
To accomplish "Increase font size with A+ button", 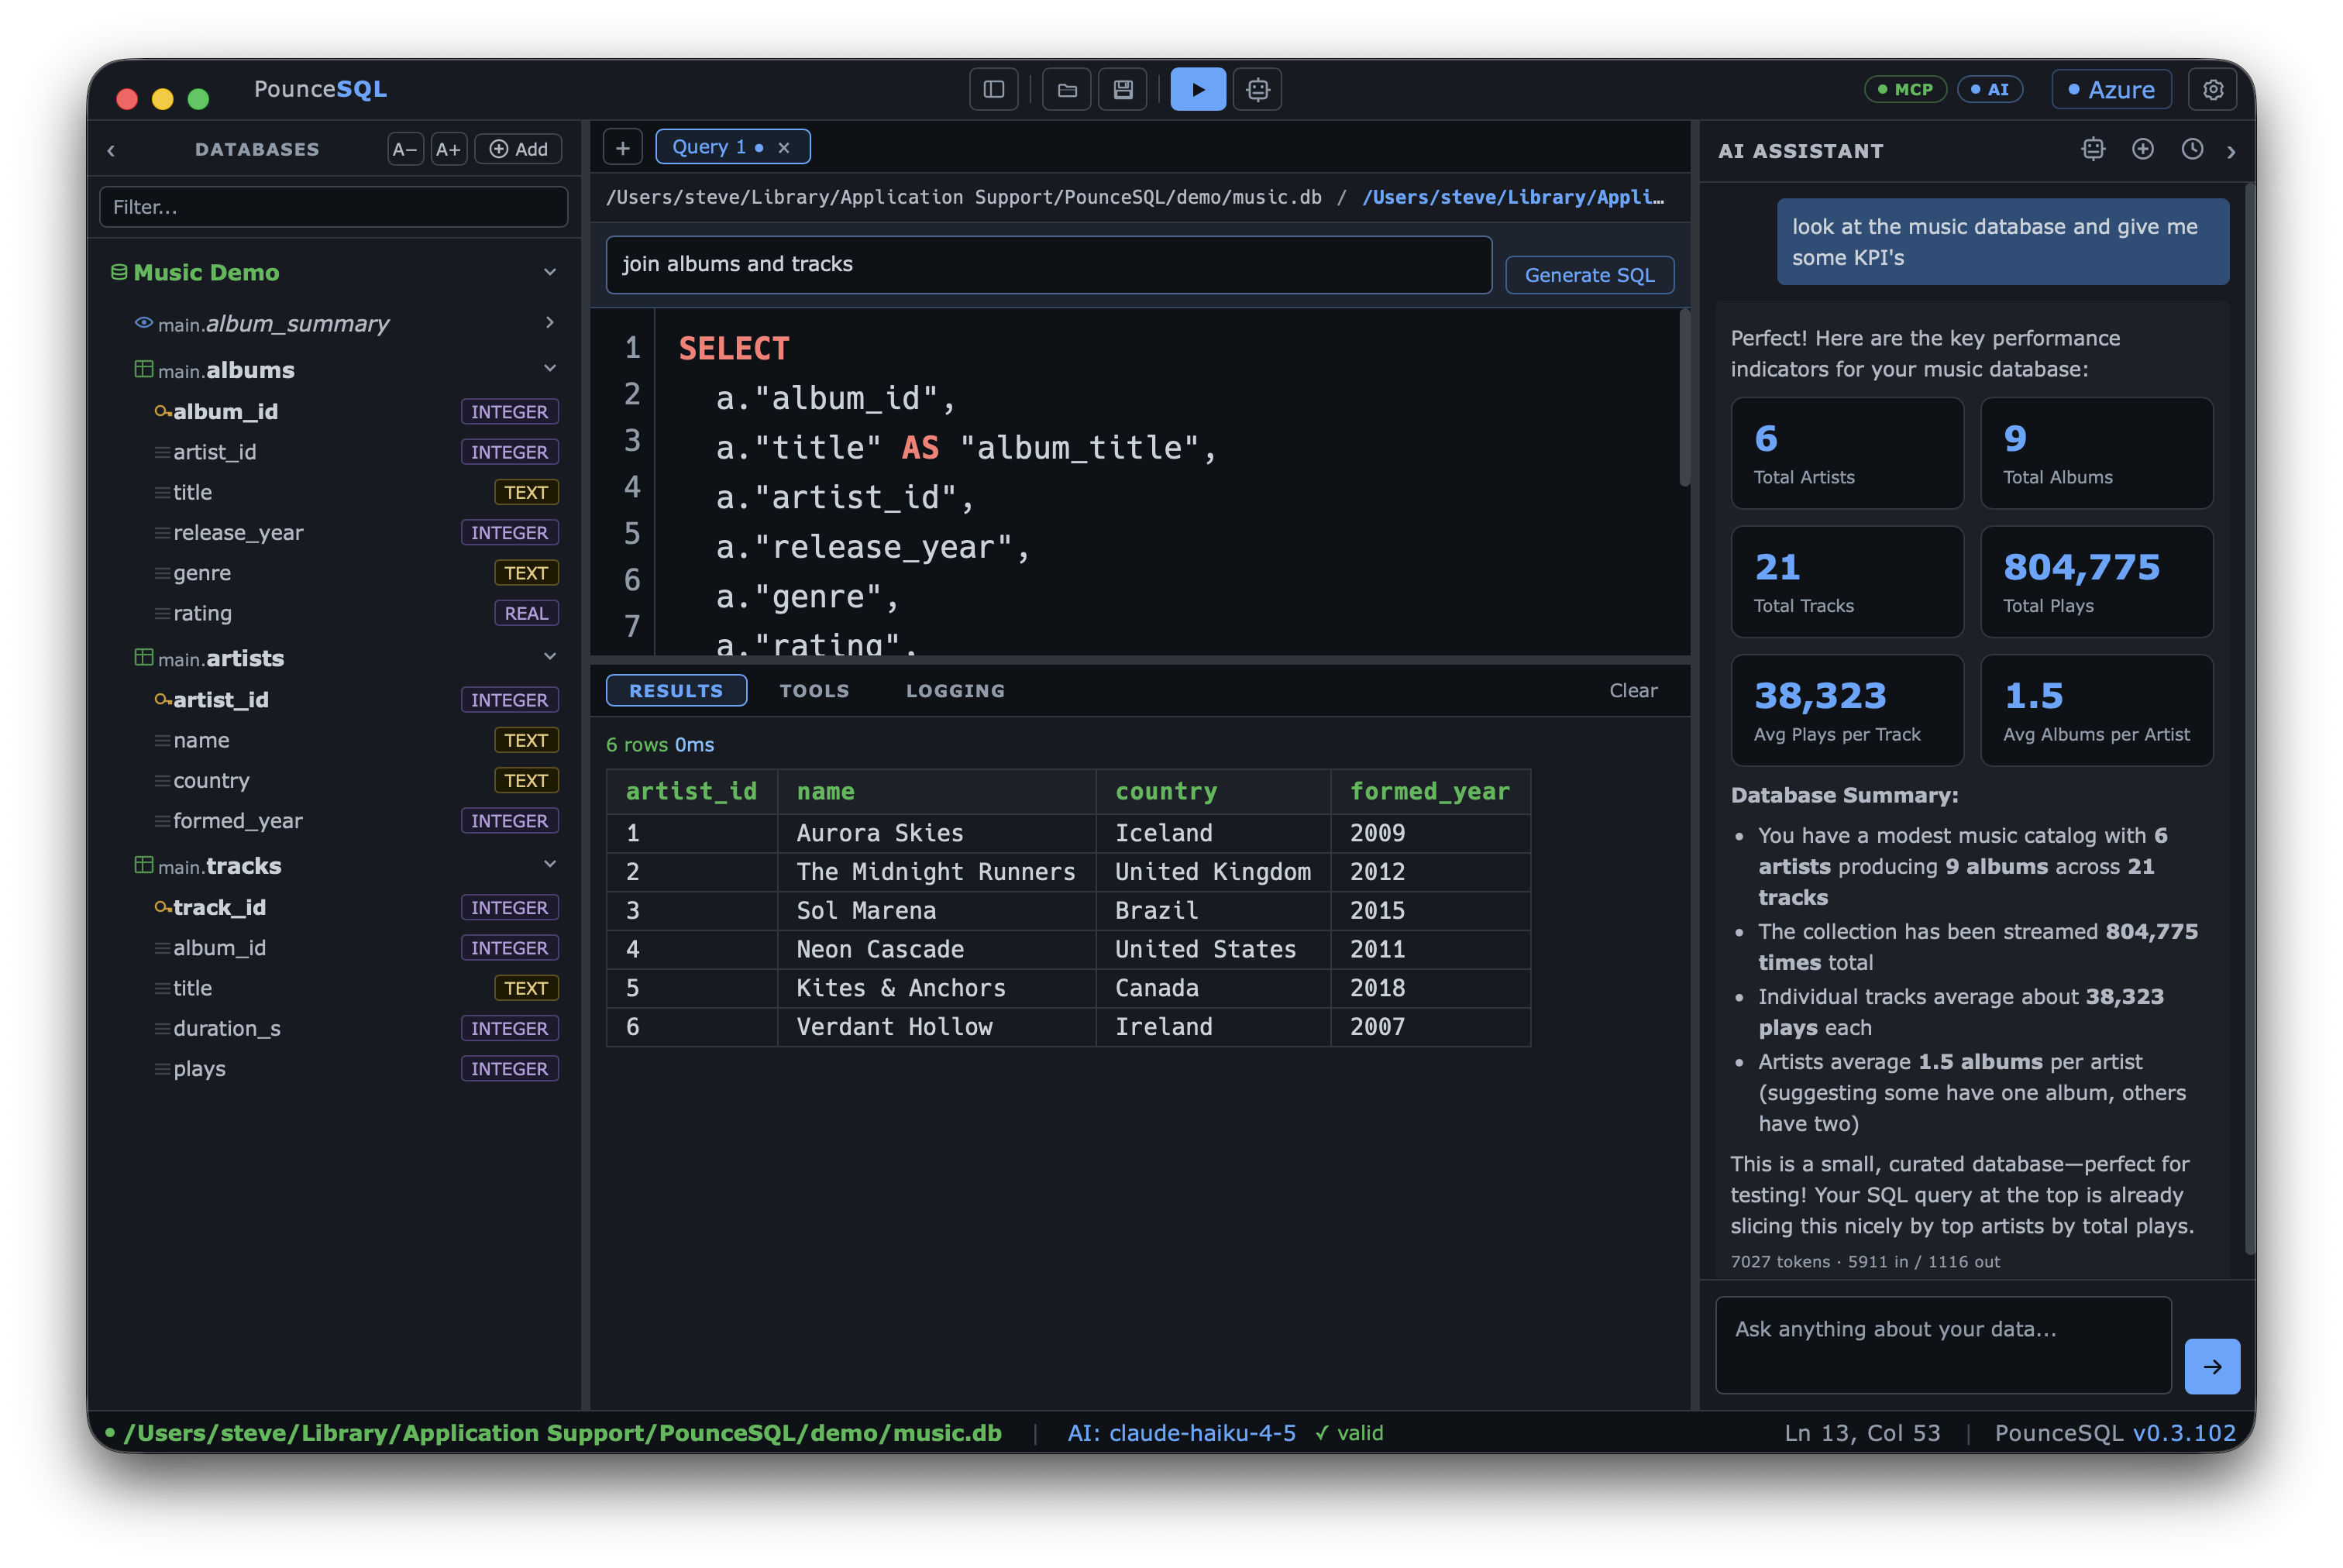I will click(x=448, y=149).
